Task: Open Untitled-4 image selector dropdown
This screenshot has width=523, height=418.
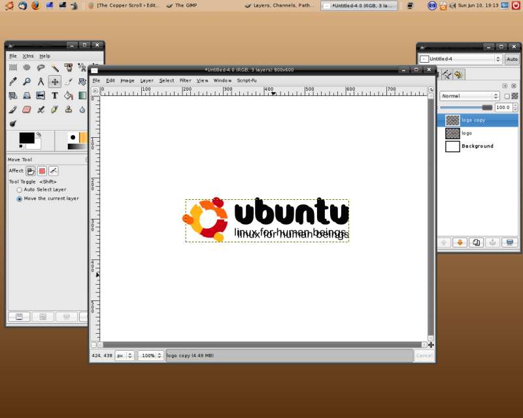Action: coord(461,59)
